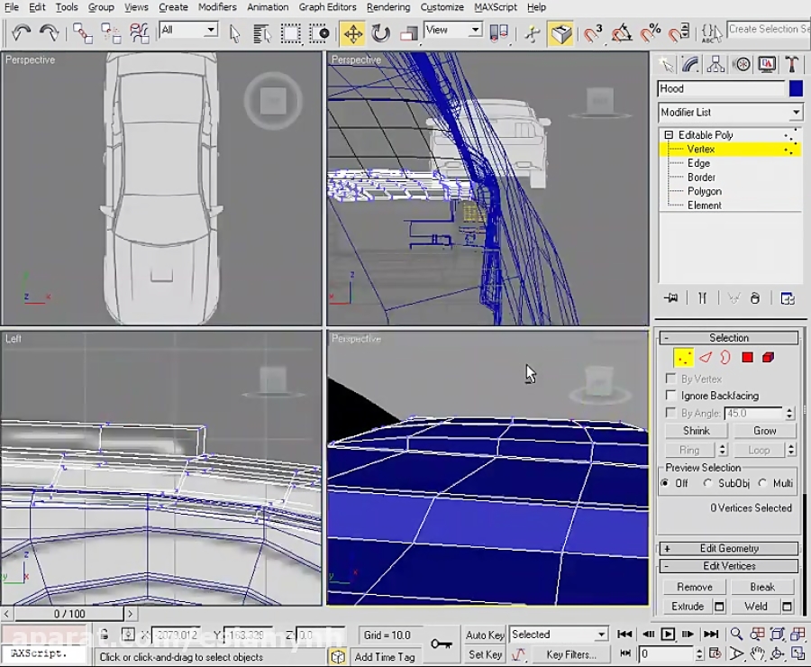The image size is (811, 667).
Task: Collapse the Editable Poly stack entry
Action: point(668,134)
